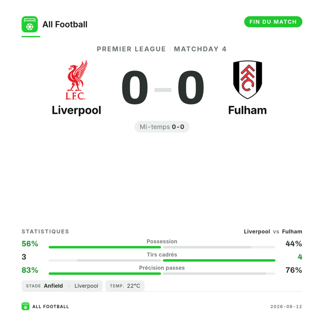Click the STADE Anfield venue chip
Image resolution: width=324 pixels, height=324 pixels.
pos(62,286)
